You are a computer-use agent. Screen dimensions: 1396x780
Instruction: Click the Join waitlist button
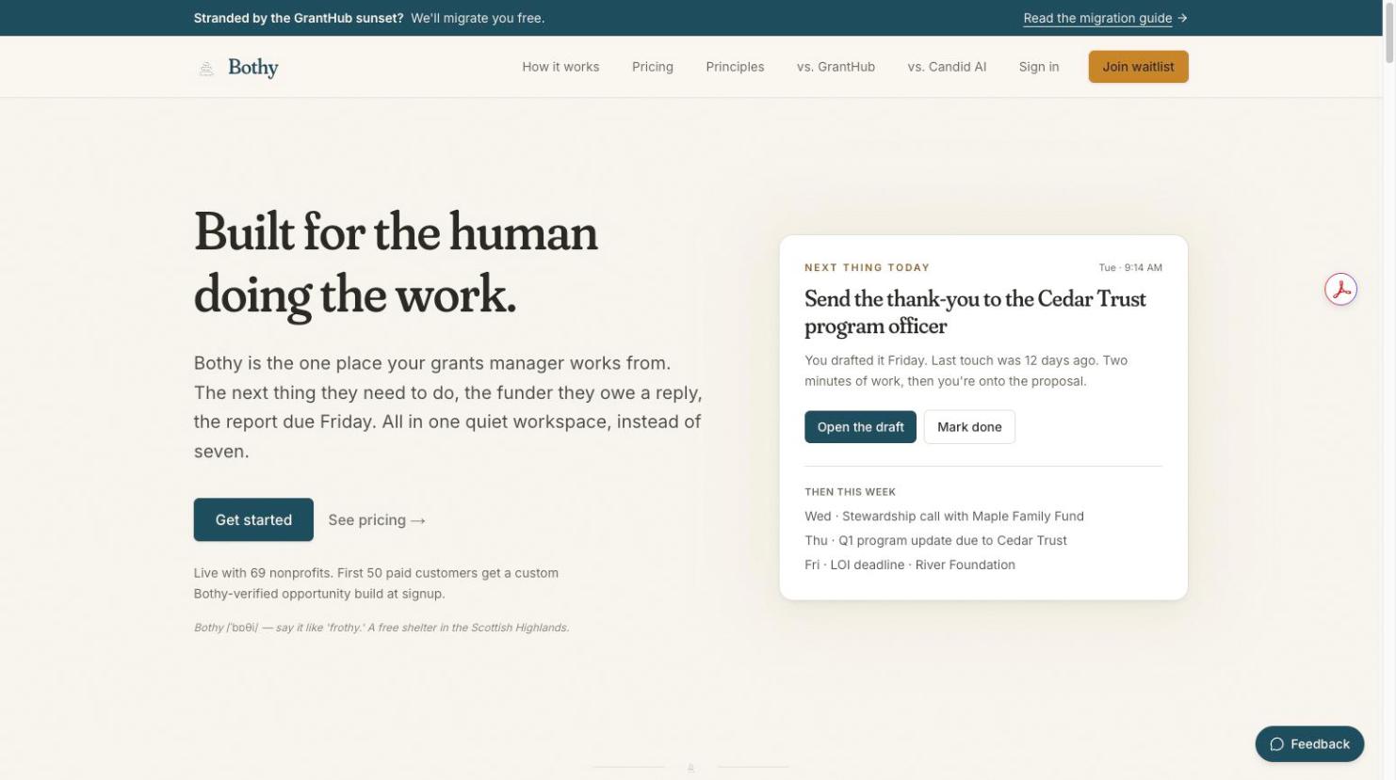click(1138, 67)
